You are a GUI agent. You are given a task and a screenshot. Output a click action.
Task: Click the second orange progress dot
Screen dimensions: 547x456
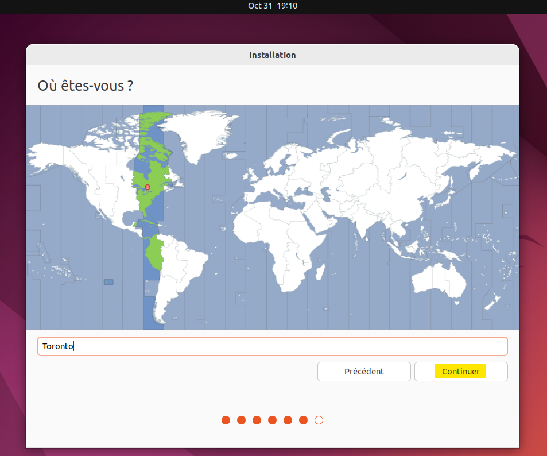(x=242, y=420)
